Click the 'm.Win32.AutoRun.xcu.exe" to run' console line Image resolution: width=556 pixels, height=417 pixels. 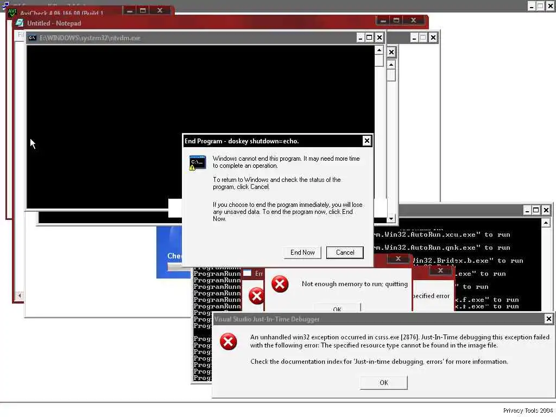(x=442, y=235)
